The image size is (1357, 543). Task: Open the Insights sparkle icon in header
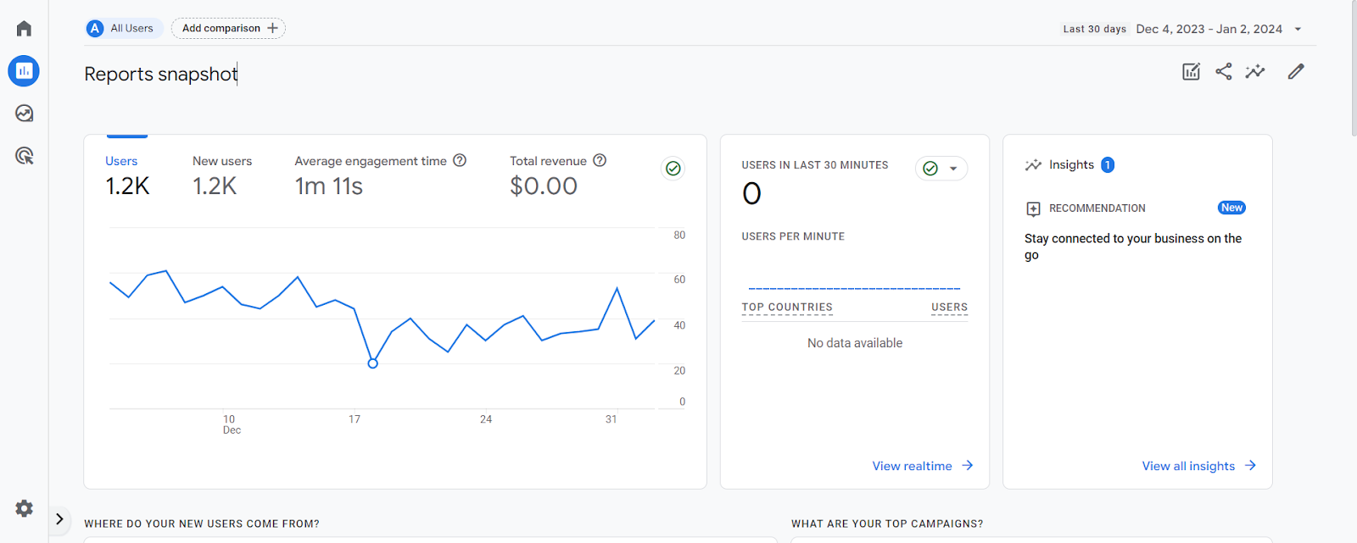coord(1255,71)
